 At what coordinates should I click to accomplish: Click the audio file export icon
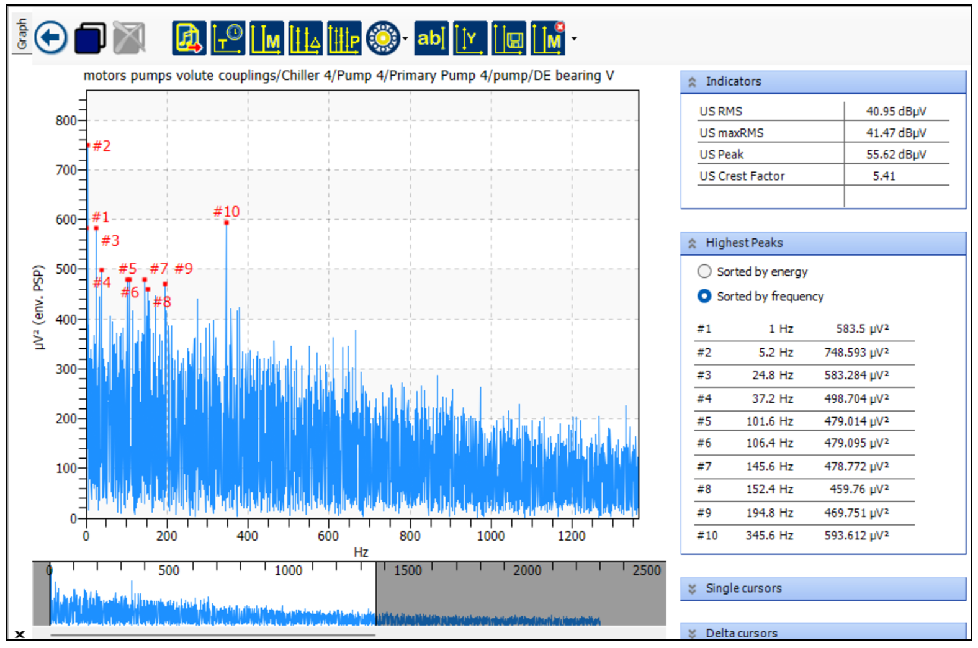coord(189,38)
